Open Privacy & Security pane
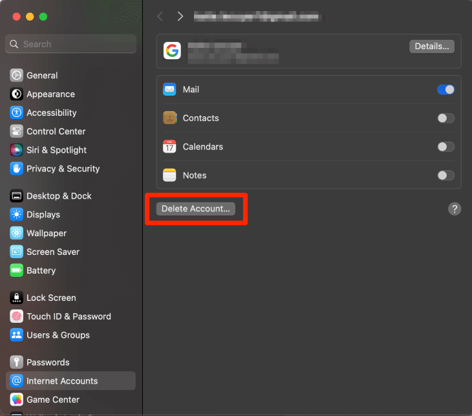 click(x=63, y=169)
